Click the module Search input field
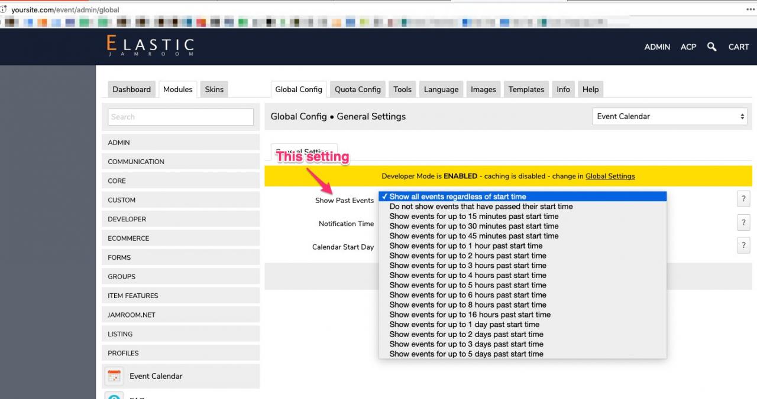The image size is (757, 399). [x=181, y=117]
